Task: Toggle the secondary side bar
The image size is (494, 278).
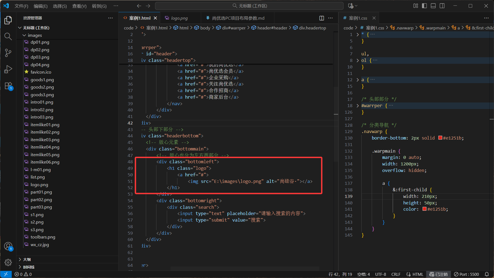Action: pyautogui.click(x=442, y=6)
